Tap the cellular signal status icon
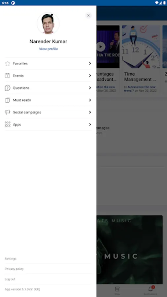The image size is (167, 297). point(160,3)
